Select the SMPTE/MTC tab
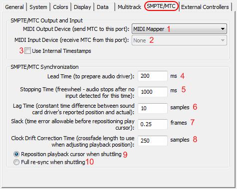The height and width of the screenshot is (189, 237). coord(161,6)
